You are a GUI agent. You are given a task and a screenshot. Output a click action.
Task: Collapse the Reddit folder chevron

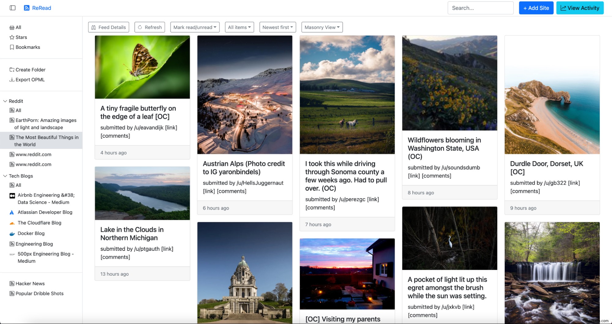point(5,101)
